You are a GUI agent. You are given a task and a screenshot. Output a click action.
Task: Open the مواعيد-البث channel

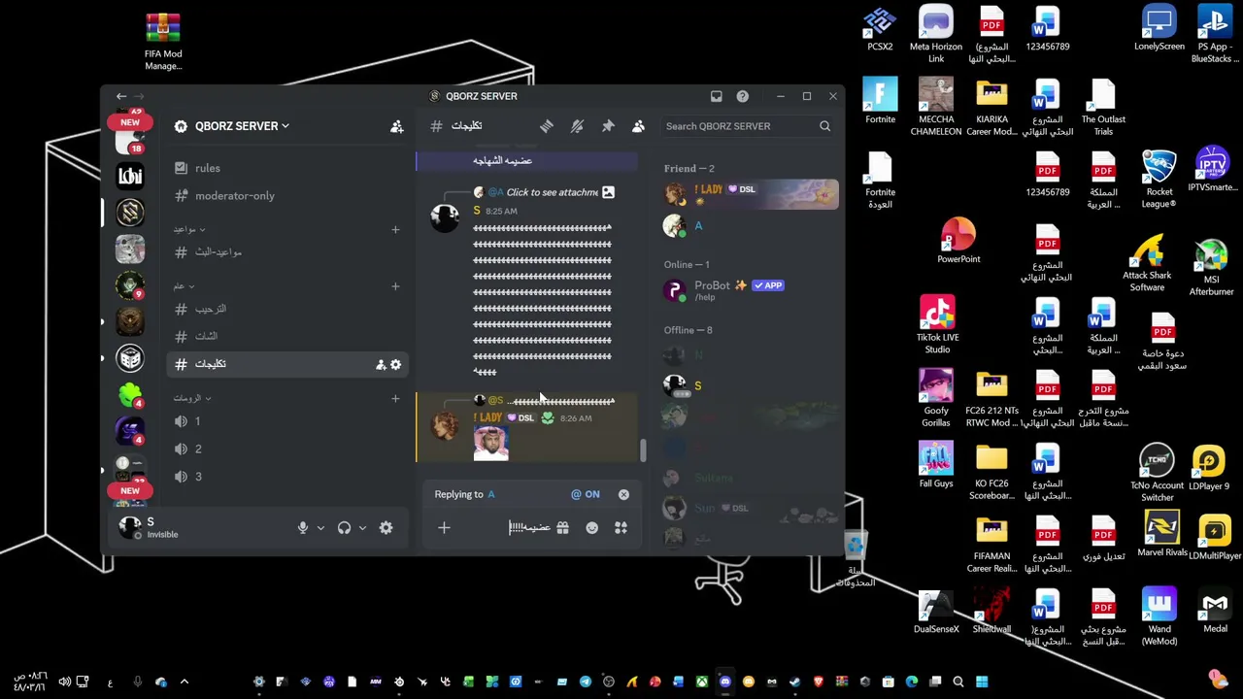[287, 251]
